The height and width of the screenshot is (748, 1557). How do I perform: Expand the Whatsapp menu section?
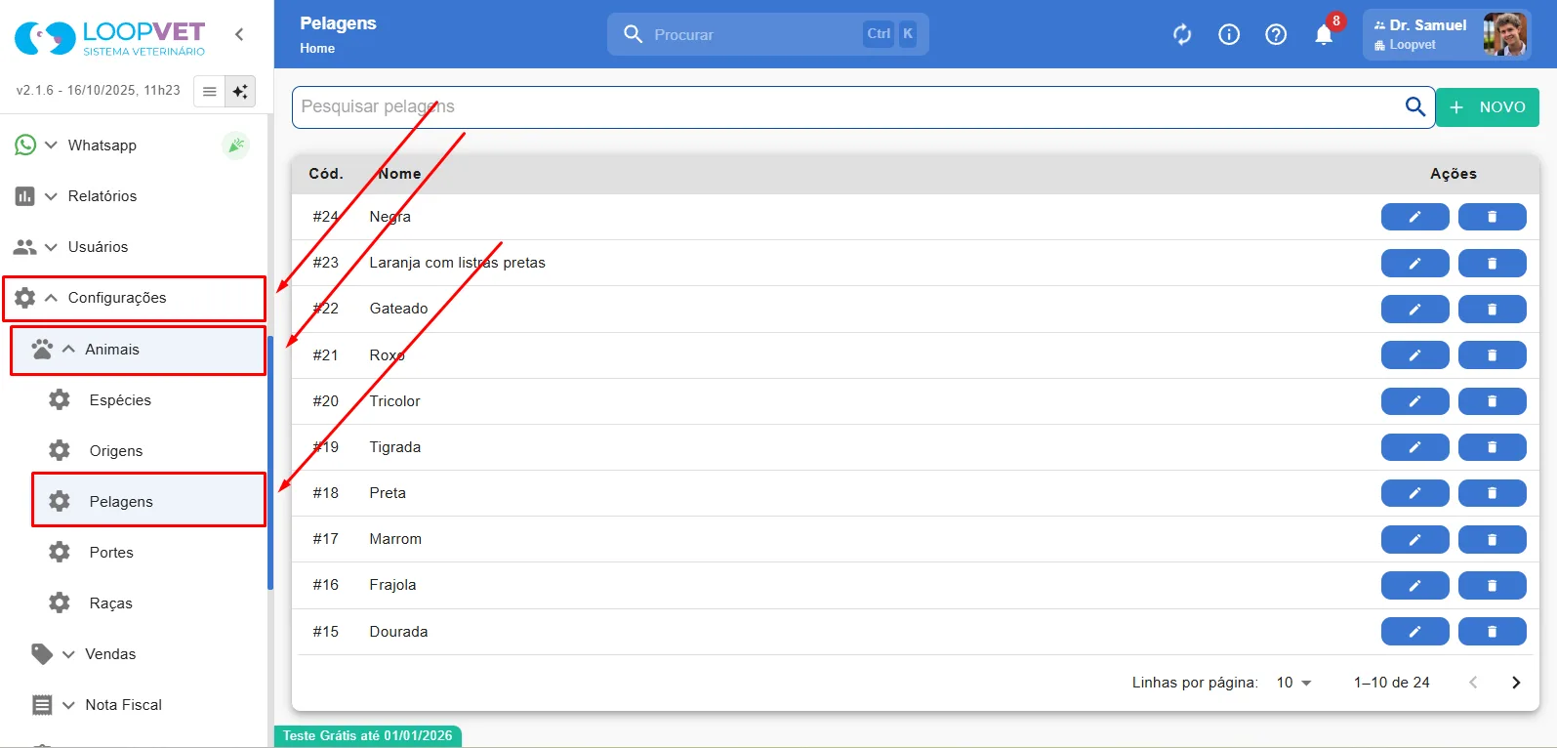pos(134,145)
